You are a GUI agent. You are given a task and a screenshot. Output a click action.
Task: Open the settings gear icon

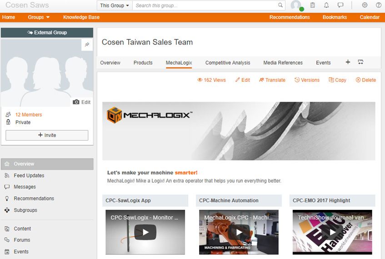pos(365,5)
